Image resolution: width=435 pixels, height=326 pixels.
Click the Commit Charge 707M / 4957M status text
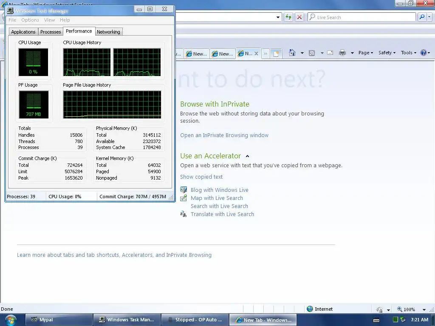coord(133,197)
